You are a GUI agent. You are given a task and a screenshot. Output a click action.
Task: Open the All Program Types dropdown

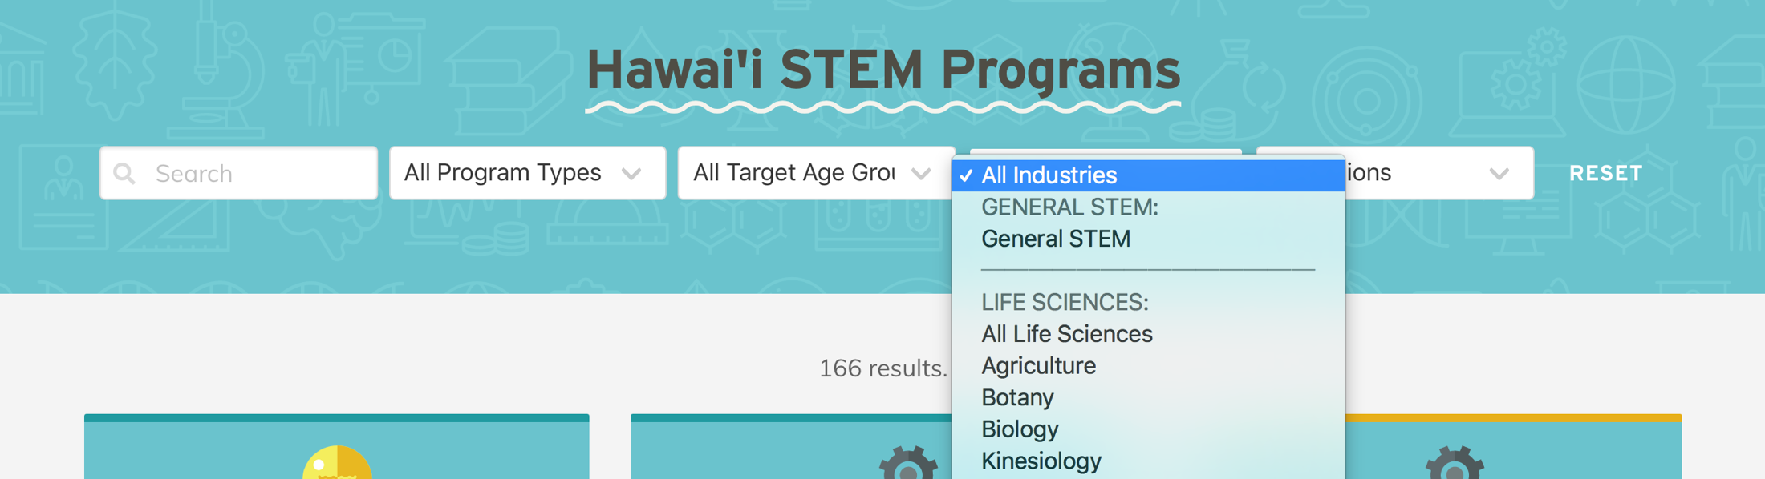527,173
